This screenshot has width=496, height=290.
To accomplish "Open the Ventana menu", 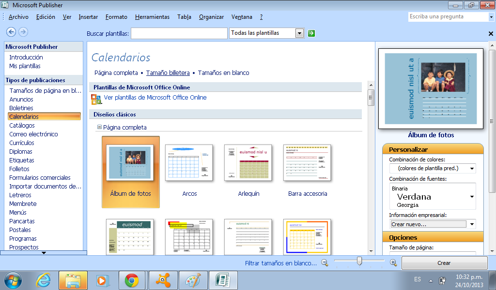I will point(242,17).
